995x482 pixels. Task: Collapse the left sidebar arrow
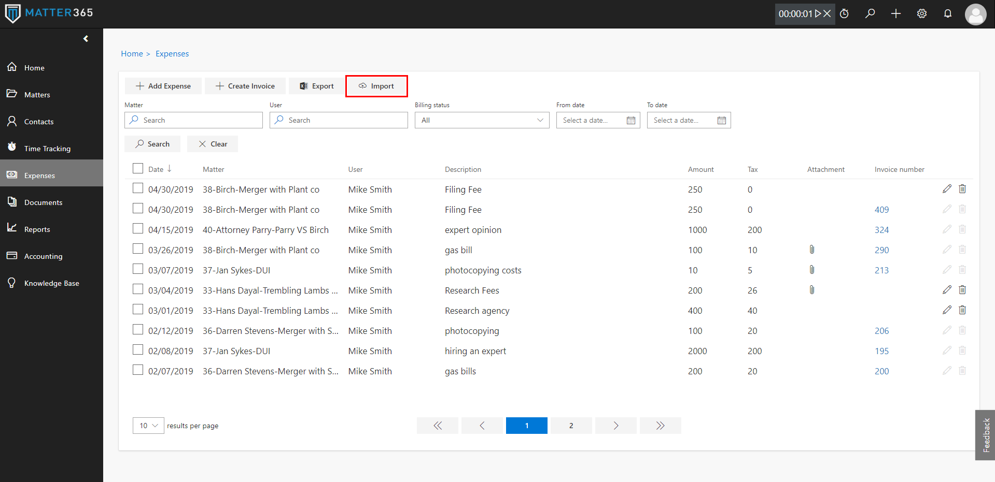(x=86, y=39)
